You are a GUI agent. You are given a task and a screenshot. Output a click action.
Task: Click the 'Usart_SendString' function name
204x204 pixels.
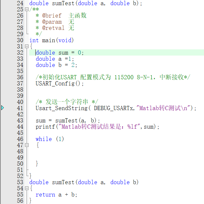point(62,108)
